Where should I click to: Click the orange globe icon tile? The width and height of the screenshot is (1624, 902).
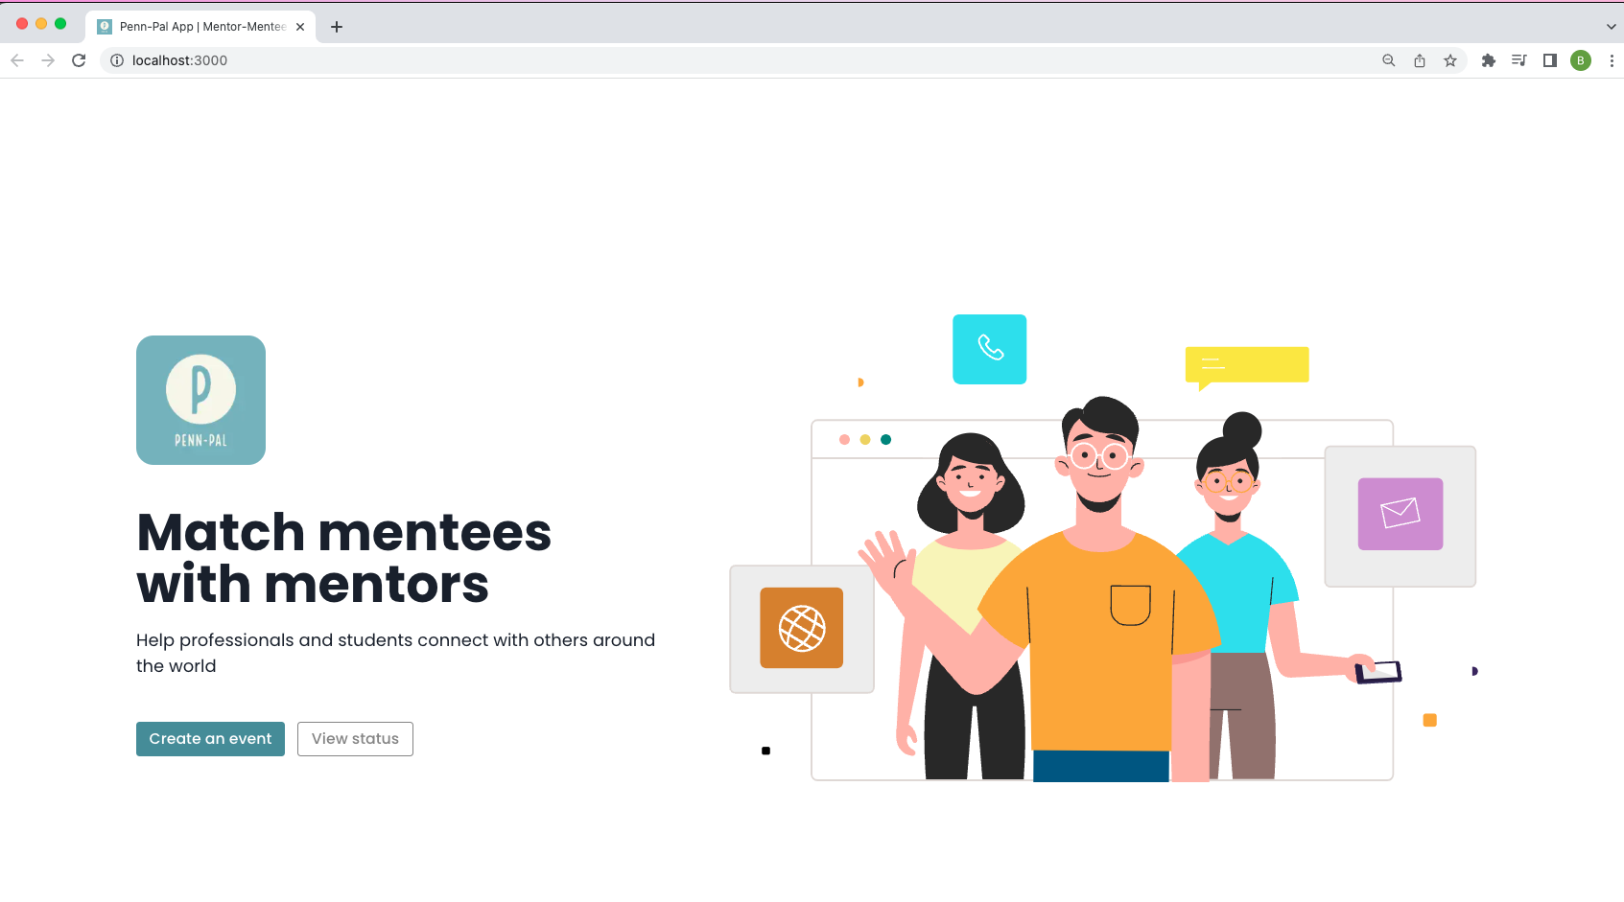pyautogui.click(x=802, y=628)
